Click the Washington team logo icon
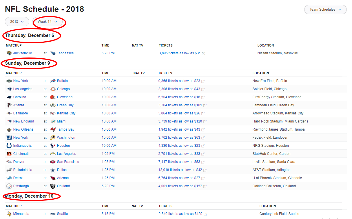The image size is (352, 219). tap(53, 138)
